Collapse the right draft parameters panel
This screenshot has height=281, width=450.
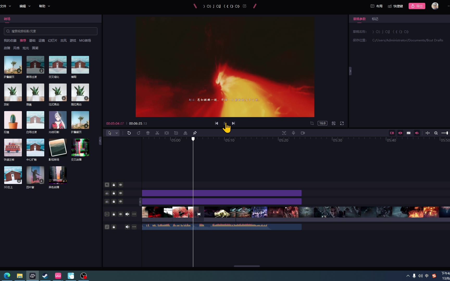point(350,71)
